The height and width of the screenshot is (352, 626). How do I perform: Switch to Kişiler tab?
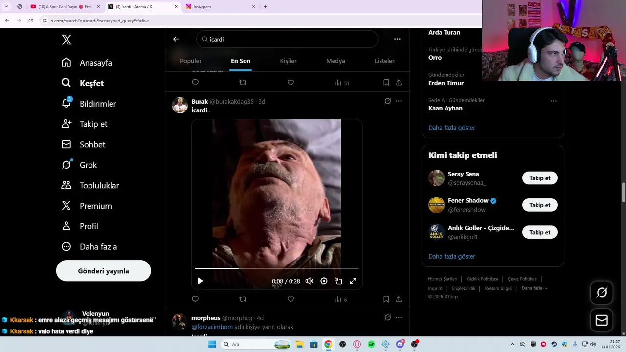[x=288, y=61]
